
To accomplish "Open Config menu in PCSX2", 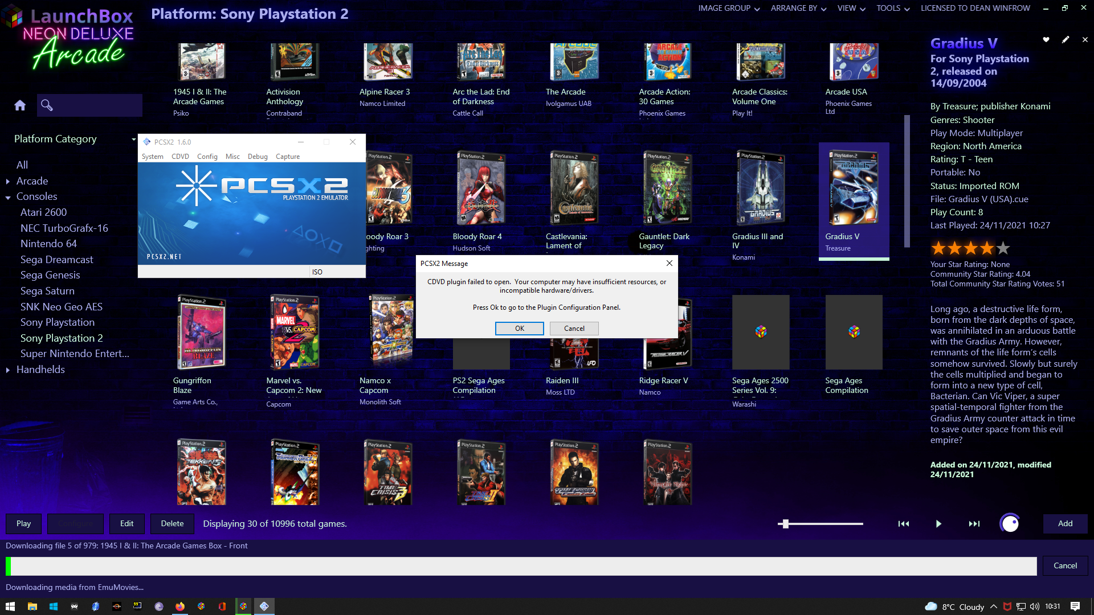I will pos(207,157).
